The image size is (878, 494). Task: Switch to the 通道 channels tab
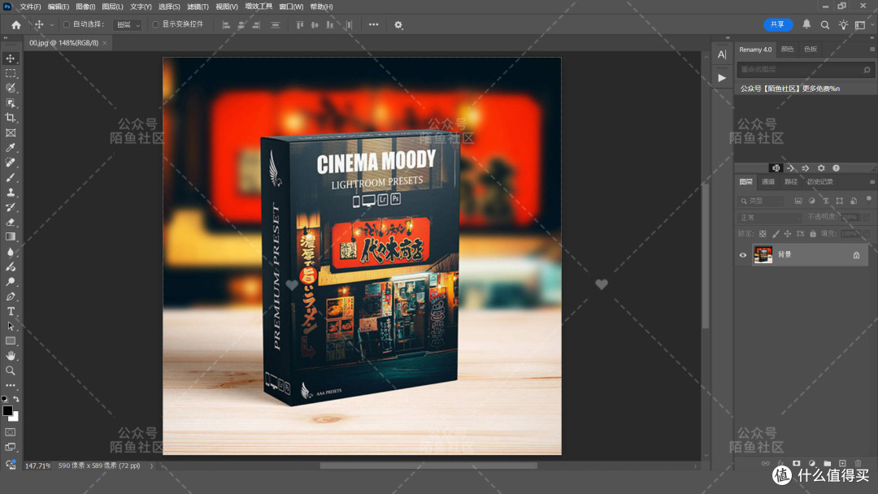pyautogui.click(x=767, y=182)
